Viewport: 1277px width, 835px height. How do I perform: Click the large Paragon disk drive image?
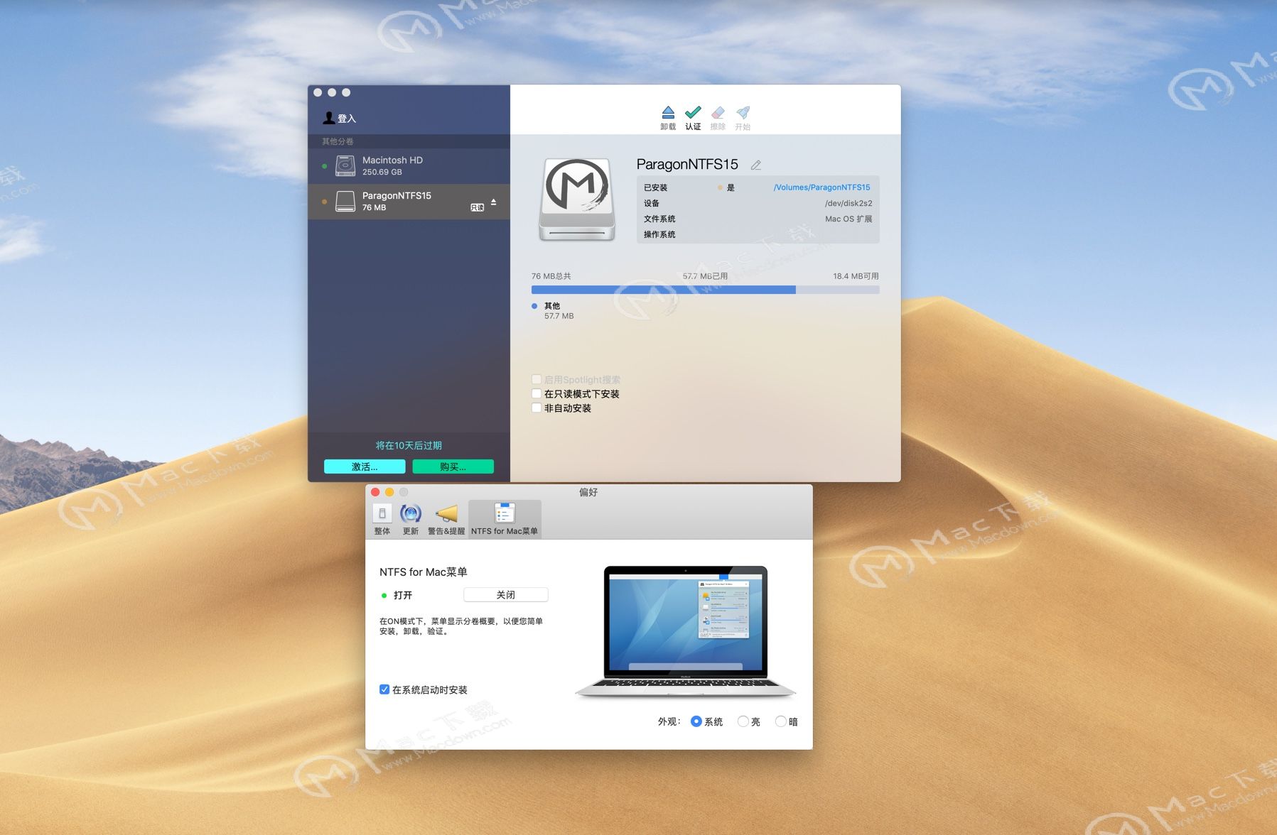pos(577,200)
